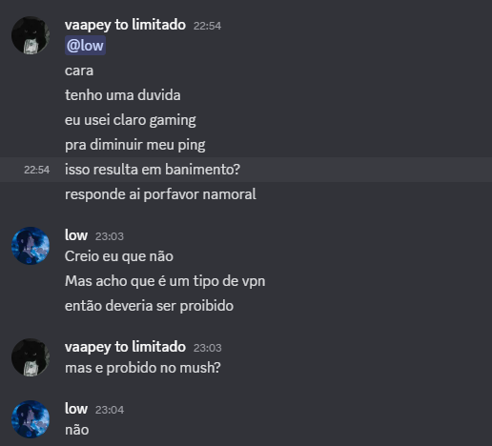Select message 'Creio eu que não'
The image size is (492, 446).
tap(119, 256)
